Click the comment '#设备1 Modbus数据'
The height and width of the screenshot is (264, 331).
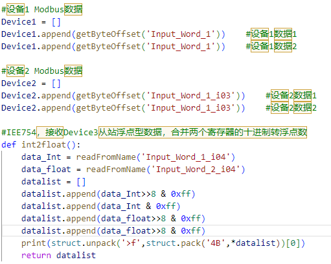[x=41, y=10]
